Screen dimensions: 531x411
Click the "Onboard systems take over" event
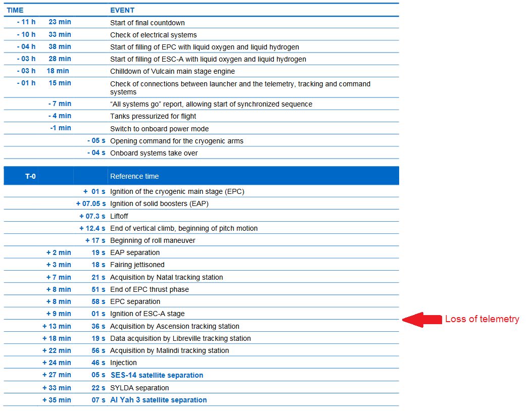[154, 153]
